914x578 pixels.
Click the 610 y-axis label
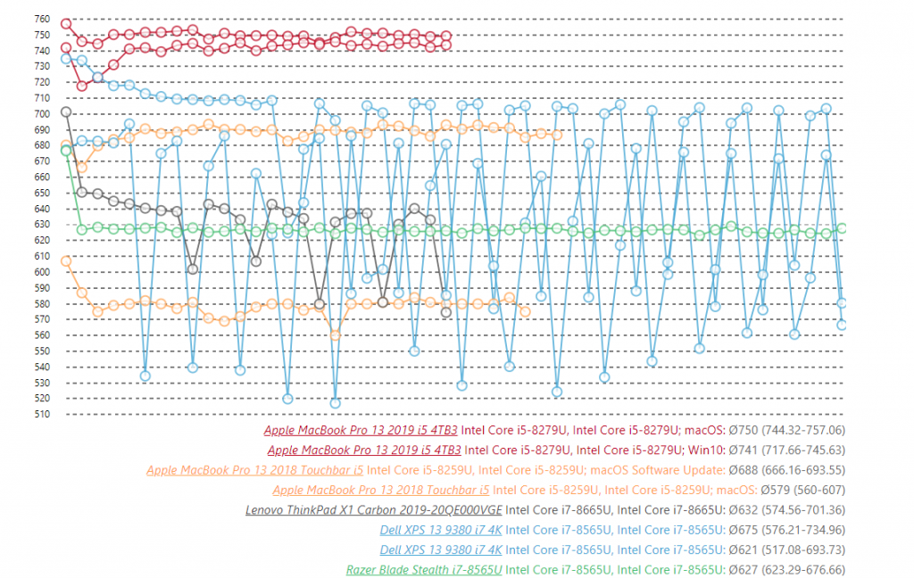[42, 256]
